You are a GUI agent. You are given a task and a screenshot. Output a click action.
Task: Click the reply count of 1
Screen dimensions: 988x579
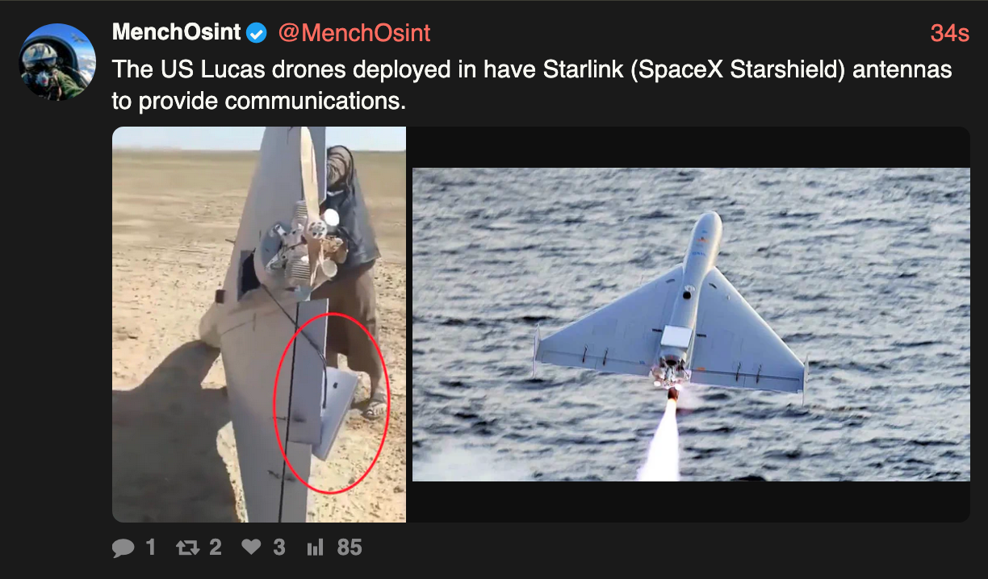click(150, 548)
